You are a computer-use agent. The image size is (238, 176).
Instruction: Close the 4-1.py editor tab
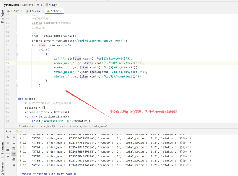pyautogui.click(x=61, y=11)
